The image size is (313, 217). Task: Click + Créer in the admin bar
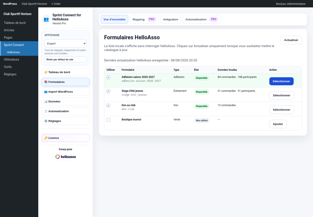click(x=56, y=4)
